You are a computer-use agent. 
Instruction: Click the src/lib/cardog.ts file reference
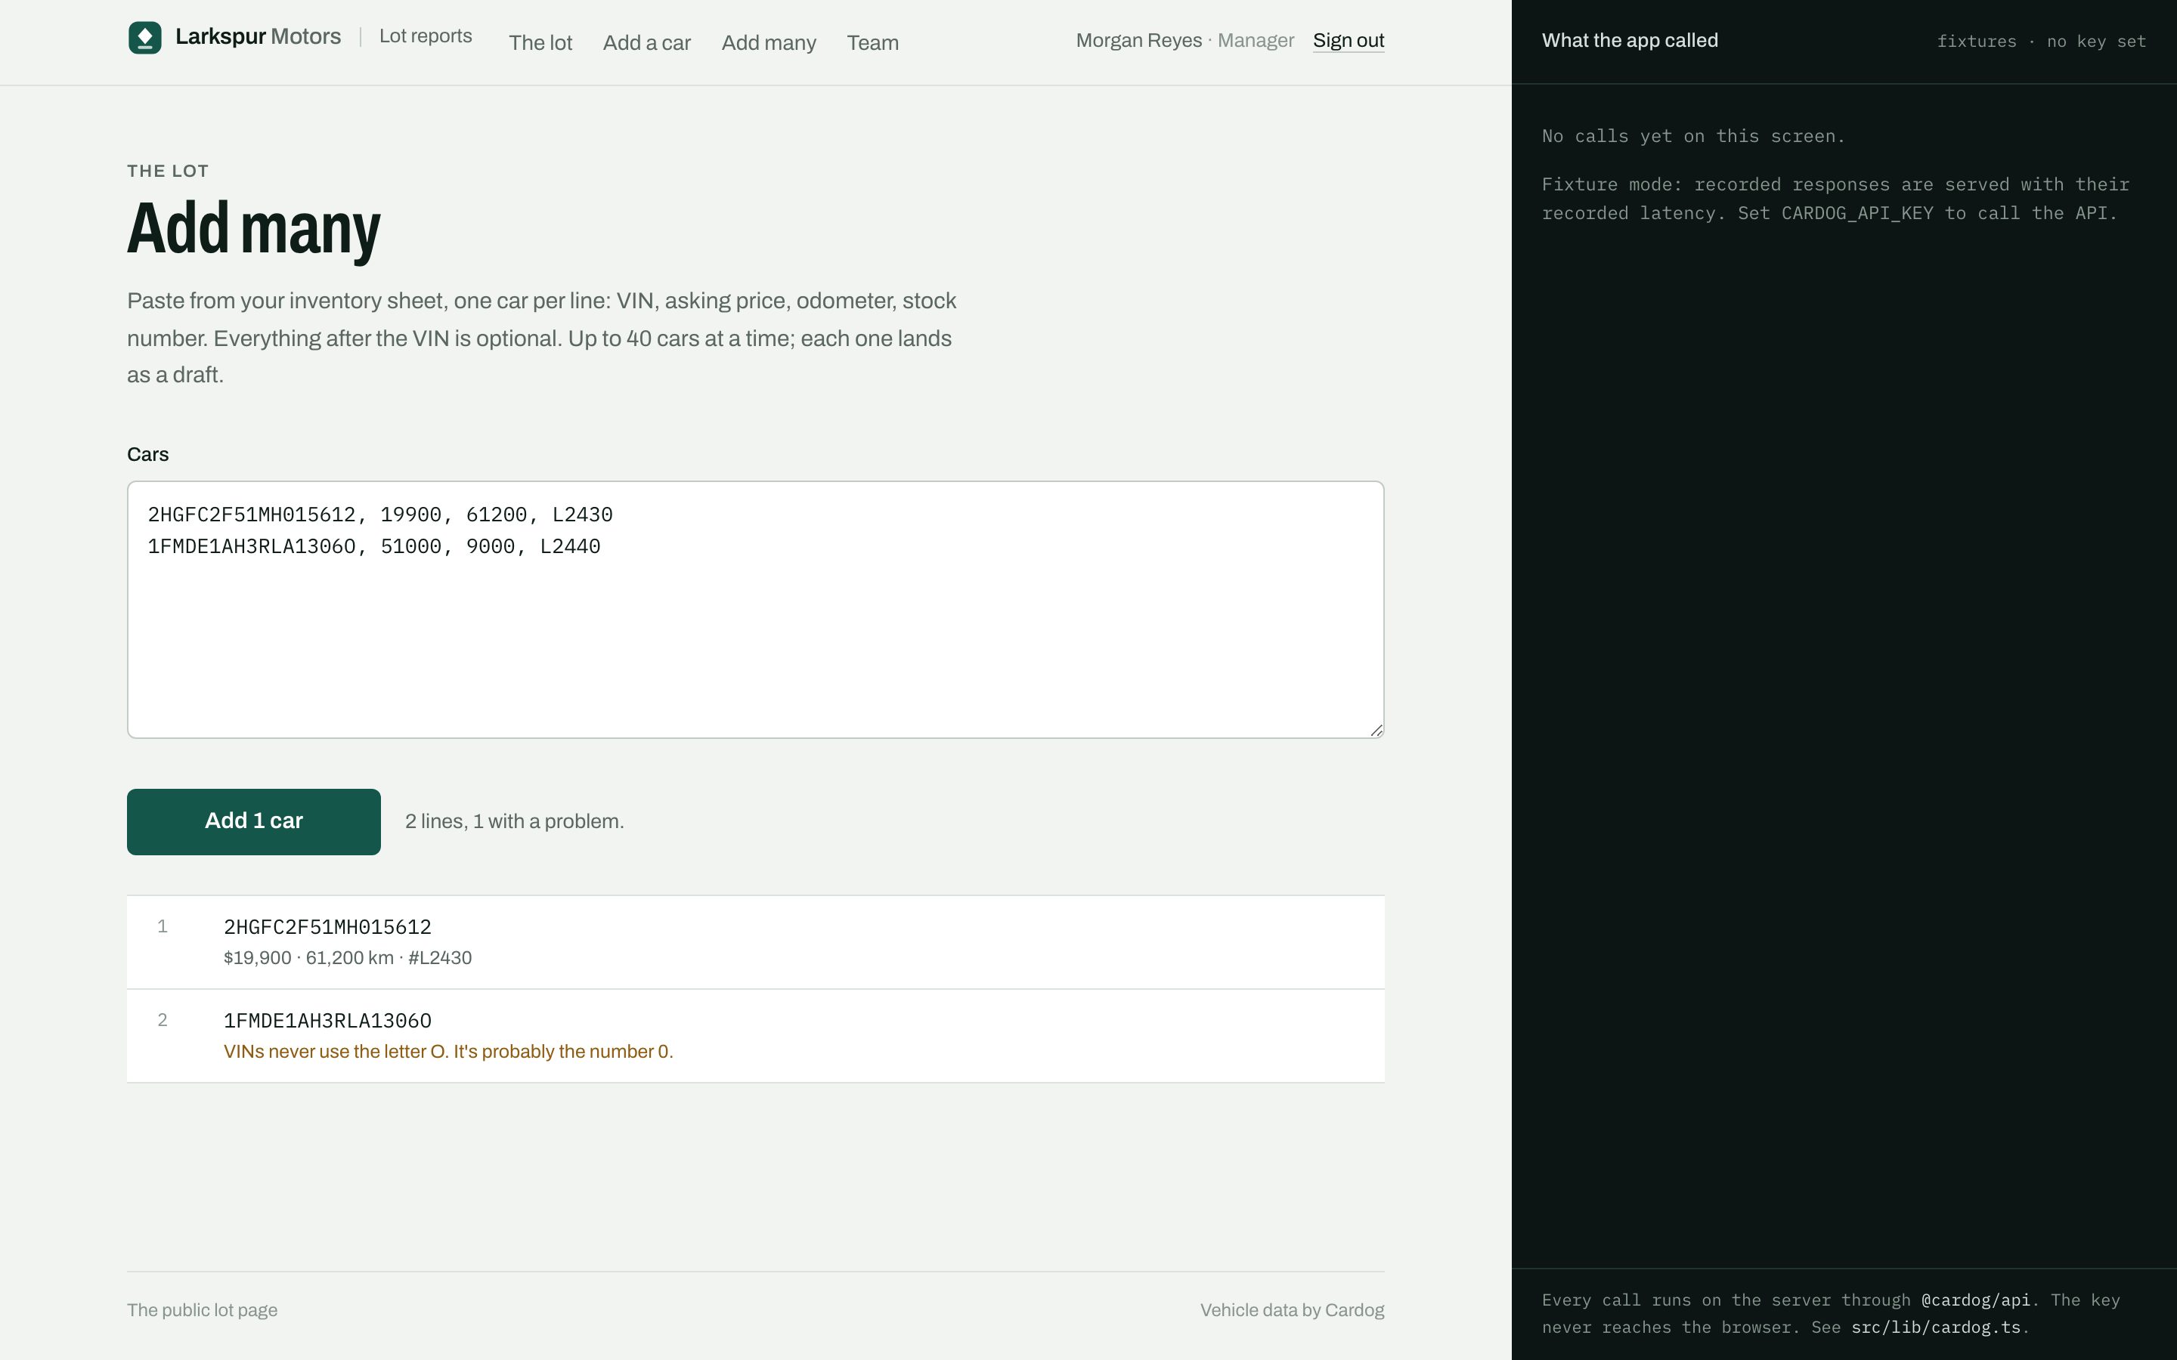[x=1936, y=1327]
